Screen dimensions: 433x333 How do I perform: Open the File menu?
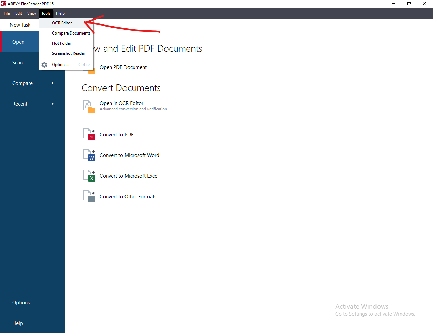(7, 13)
